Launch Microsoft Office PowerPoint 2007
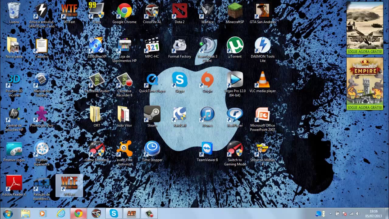The width and height of the screenshot is (389, 219). coord(263,119)
